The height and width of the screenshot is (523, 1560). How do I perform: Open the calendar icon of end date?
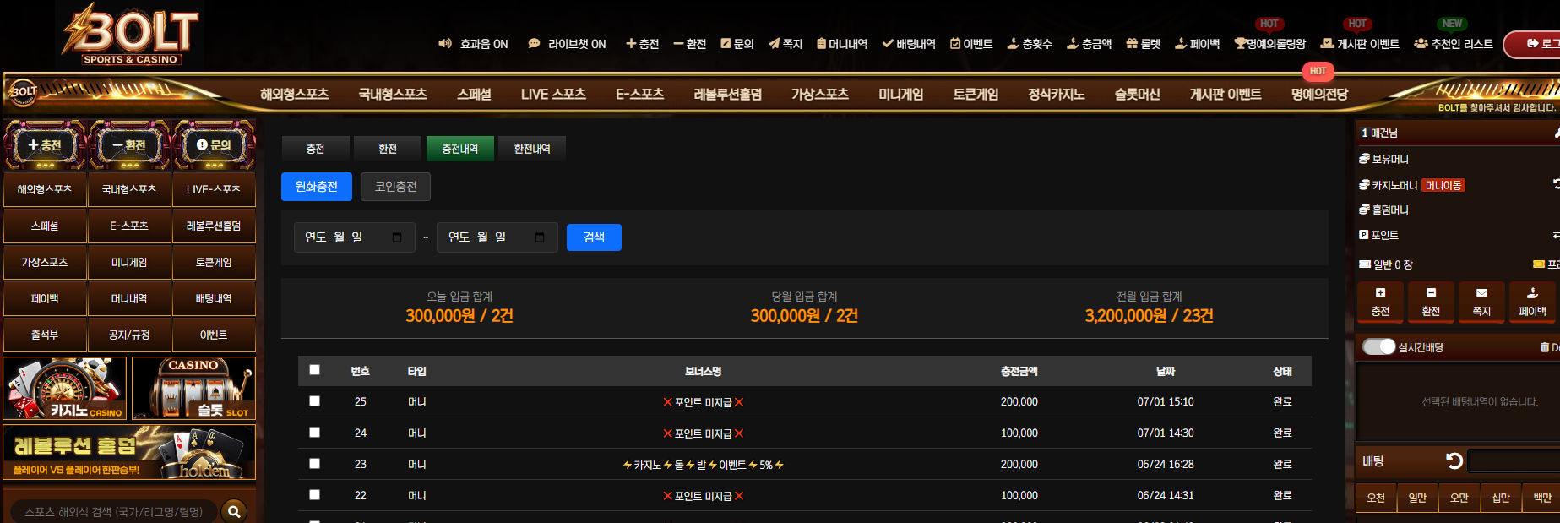[x=540, y=237]
